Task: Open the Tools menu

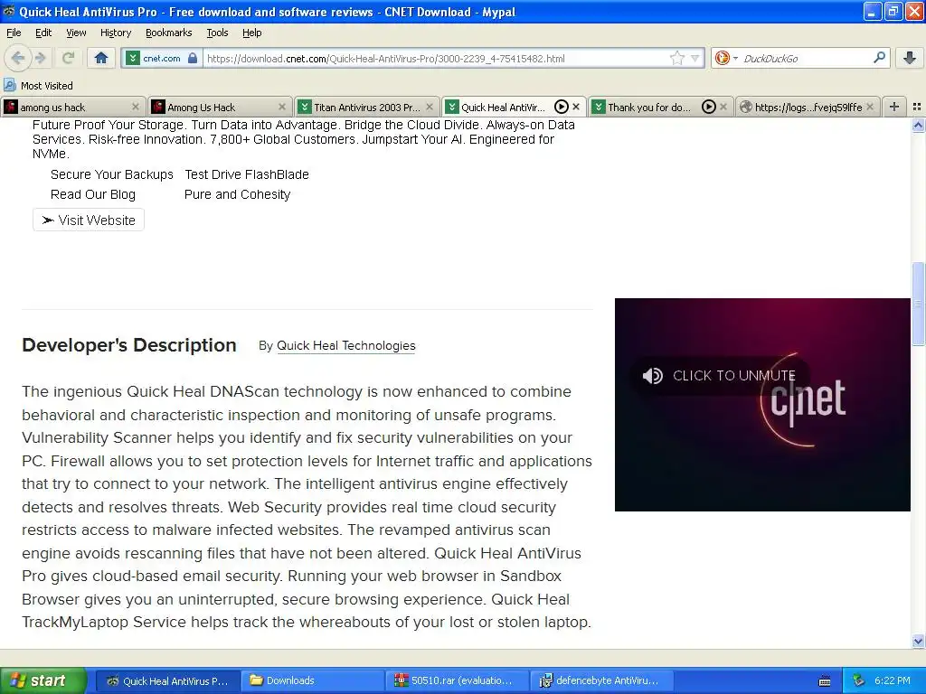Action: pos(217,33)
